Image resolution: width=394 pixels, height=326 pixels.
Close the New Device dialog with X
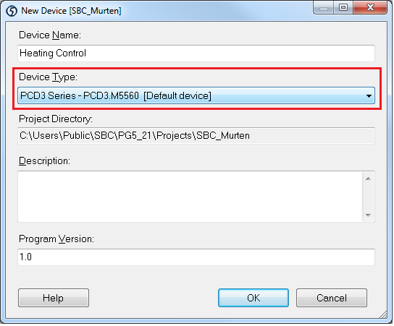tap(370, 8)
